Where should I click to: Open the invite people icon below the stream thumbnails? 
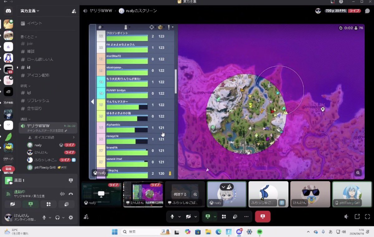pyautogui.click(x=86, y=217)
